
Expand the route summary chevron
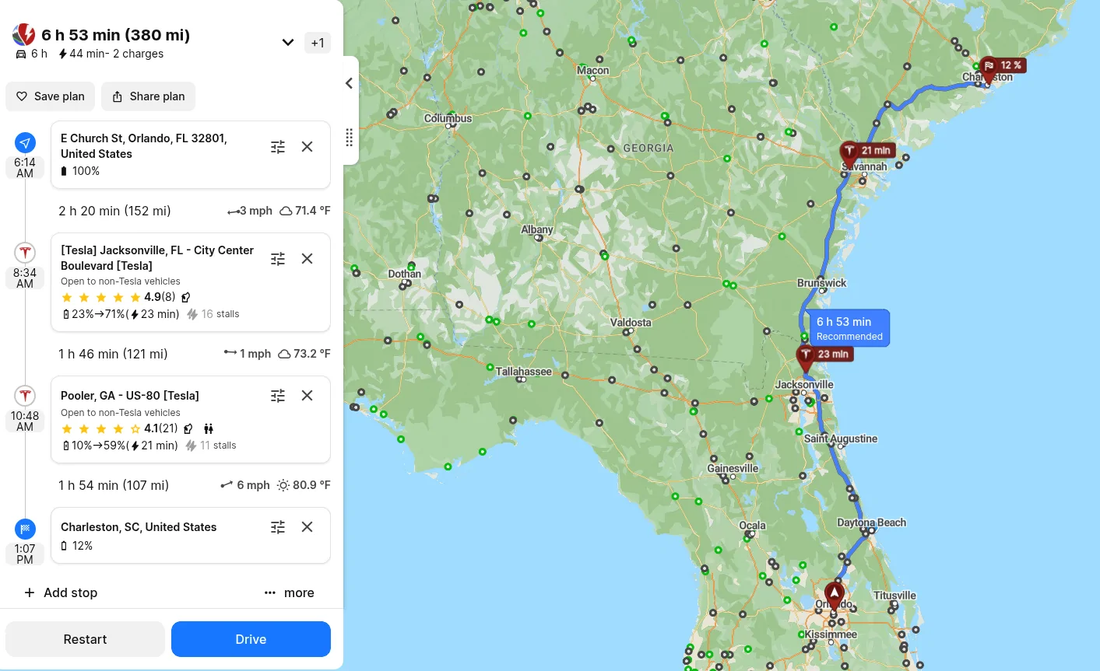(x=288, y=43)
